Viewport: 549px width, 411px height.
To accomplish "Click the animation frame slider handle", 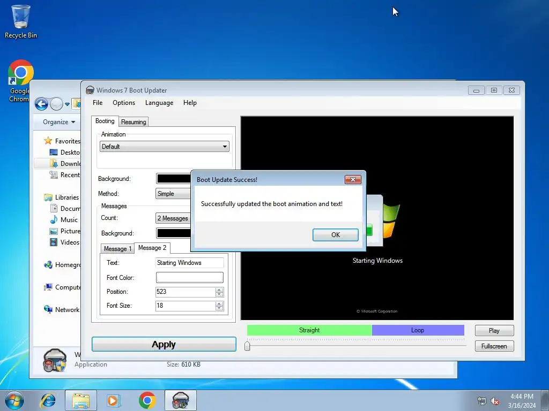I will pos(247,346).
